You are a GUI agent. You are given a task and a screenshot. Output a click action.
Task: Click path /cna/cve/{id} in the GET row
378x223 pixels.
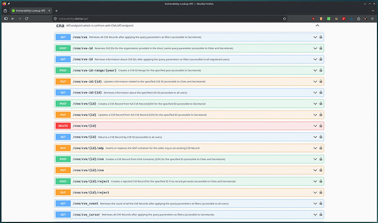pos(84,137)
